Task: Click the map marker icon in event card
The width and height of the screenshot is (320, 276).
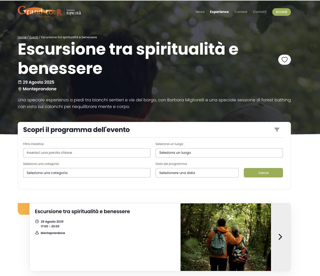Action: click(37, 233)
